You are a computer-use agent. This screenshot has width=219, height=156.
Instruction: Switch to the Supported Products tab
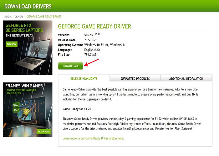click(x=135, y=78)
